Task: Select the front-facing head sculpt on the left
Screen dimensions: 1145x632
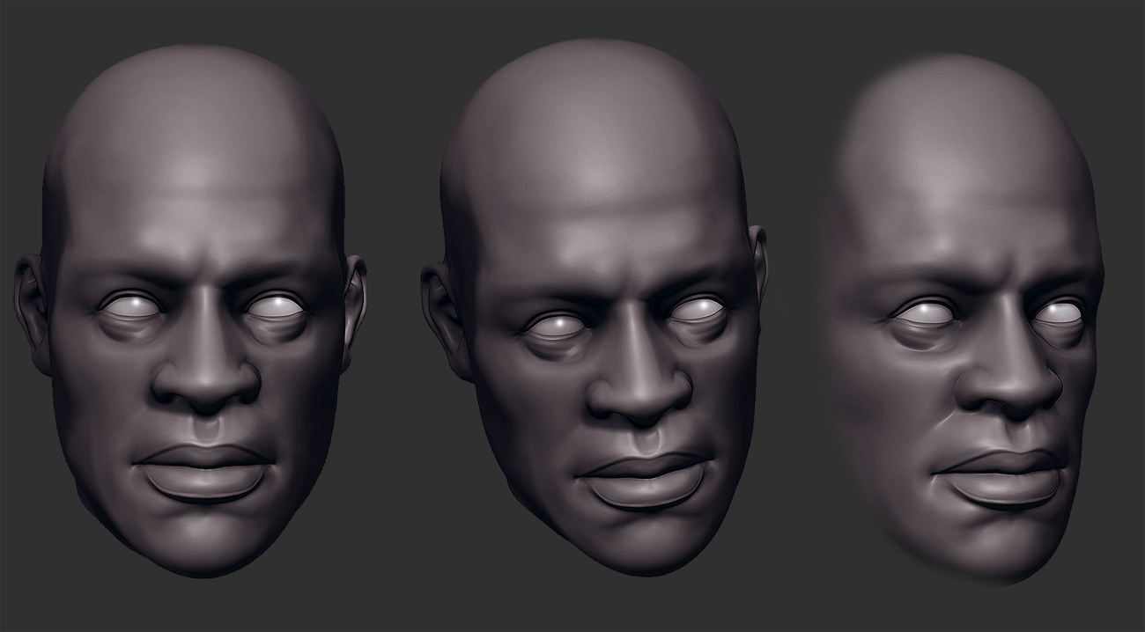Action: pyautogui.click(x=190, y=312)
